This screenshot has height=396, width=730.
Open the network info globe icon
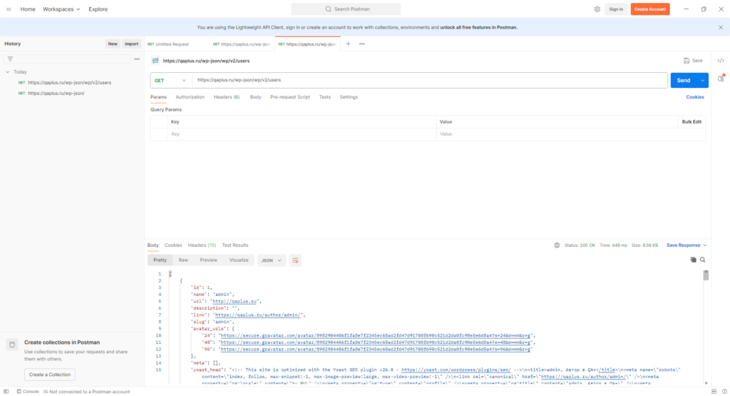[x=557, y=245]
